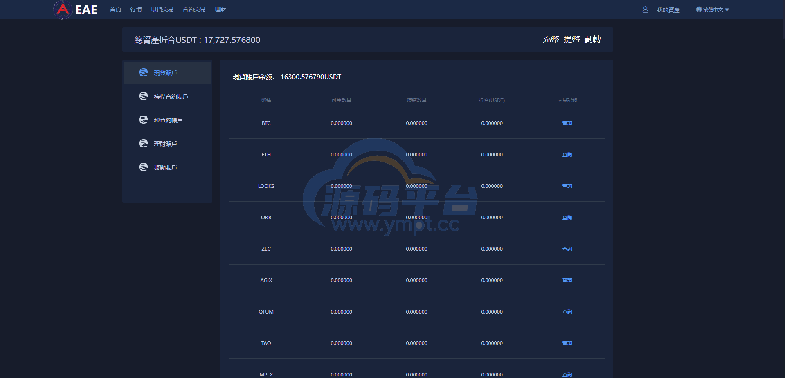Click the 總資產折合USDT total value text
The image size is (785, 378).
pos(197,40)
